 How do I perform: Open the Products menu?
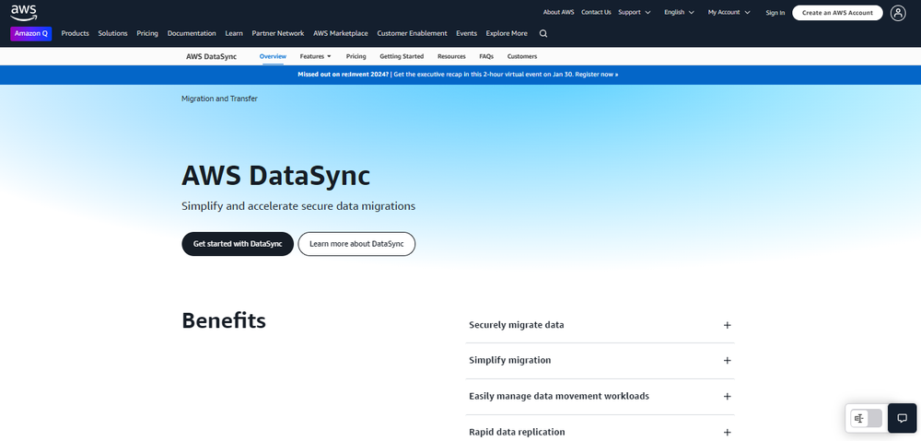[76, 33]
